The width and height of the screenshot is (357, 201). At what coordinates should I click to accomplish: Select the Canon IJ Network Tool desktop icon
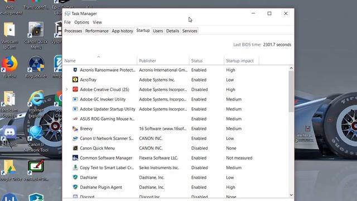point(36,139)
